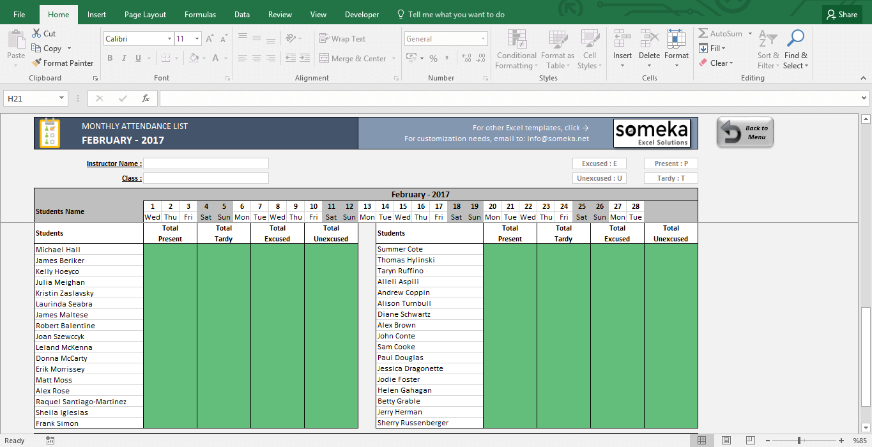872x447 pixels.
Task: Toggle Bold formatting
Action: (x=110, y=59)
